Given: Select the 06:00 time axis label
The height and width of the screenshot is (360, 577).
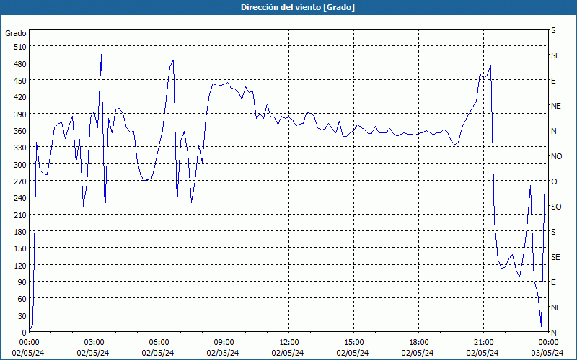Looking at the screenshot, I should tap(159, 343).
